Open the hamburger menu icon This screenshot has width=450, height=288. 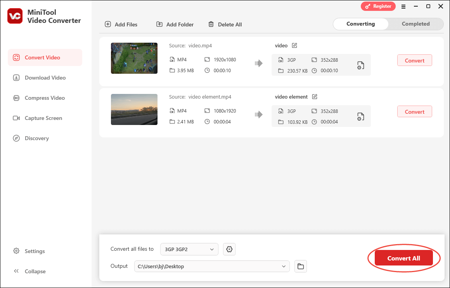tap(403, 6)
